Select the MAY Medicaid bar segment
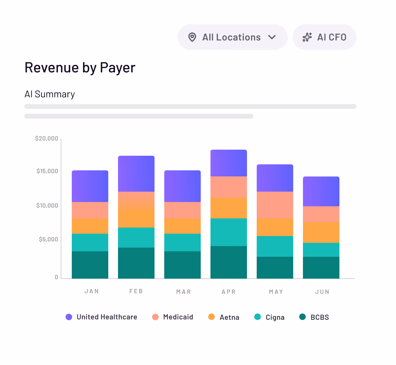The width and height of the screenshot is (396, 365). pyautogui.click(x=275, y=205)
